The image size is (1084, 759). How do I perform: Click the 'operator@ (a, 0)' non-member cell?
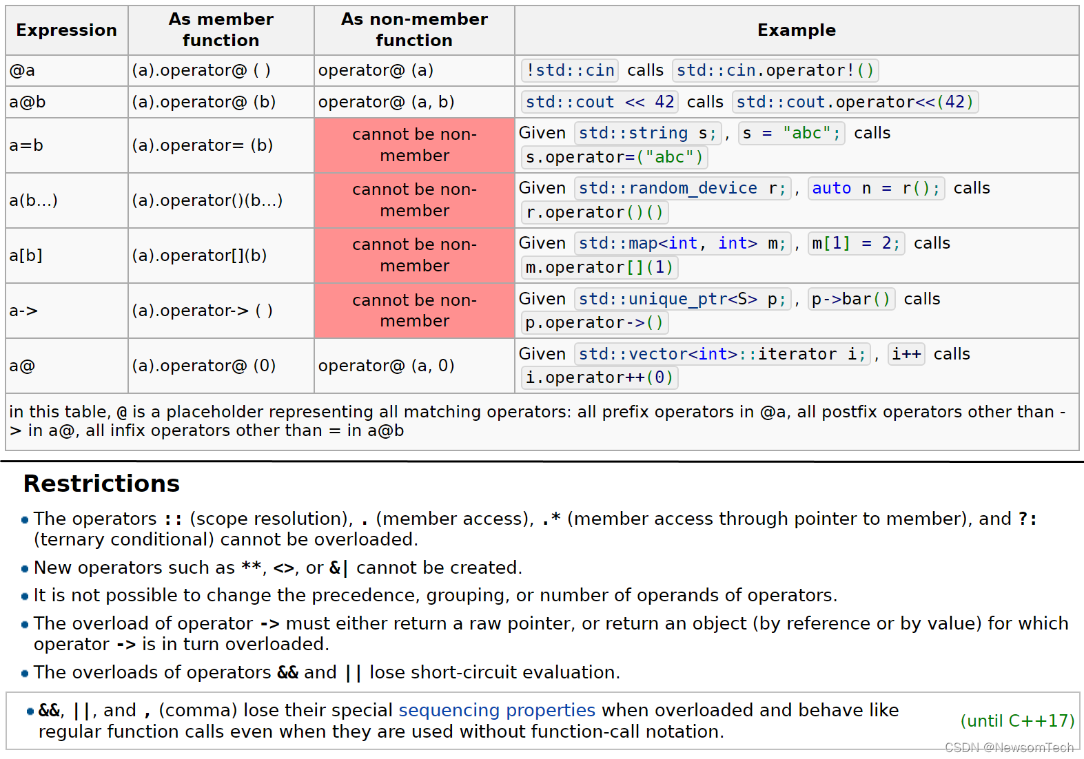414,366
